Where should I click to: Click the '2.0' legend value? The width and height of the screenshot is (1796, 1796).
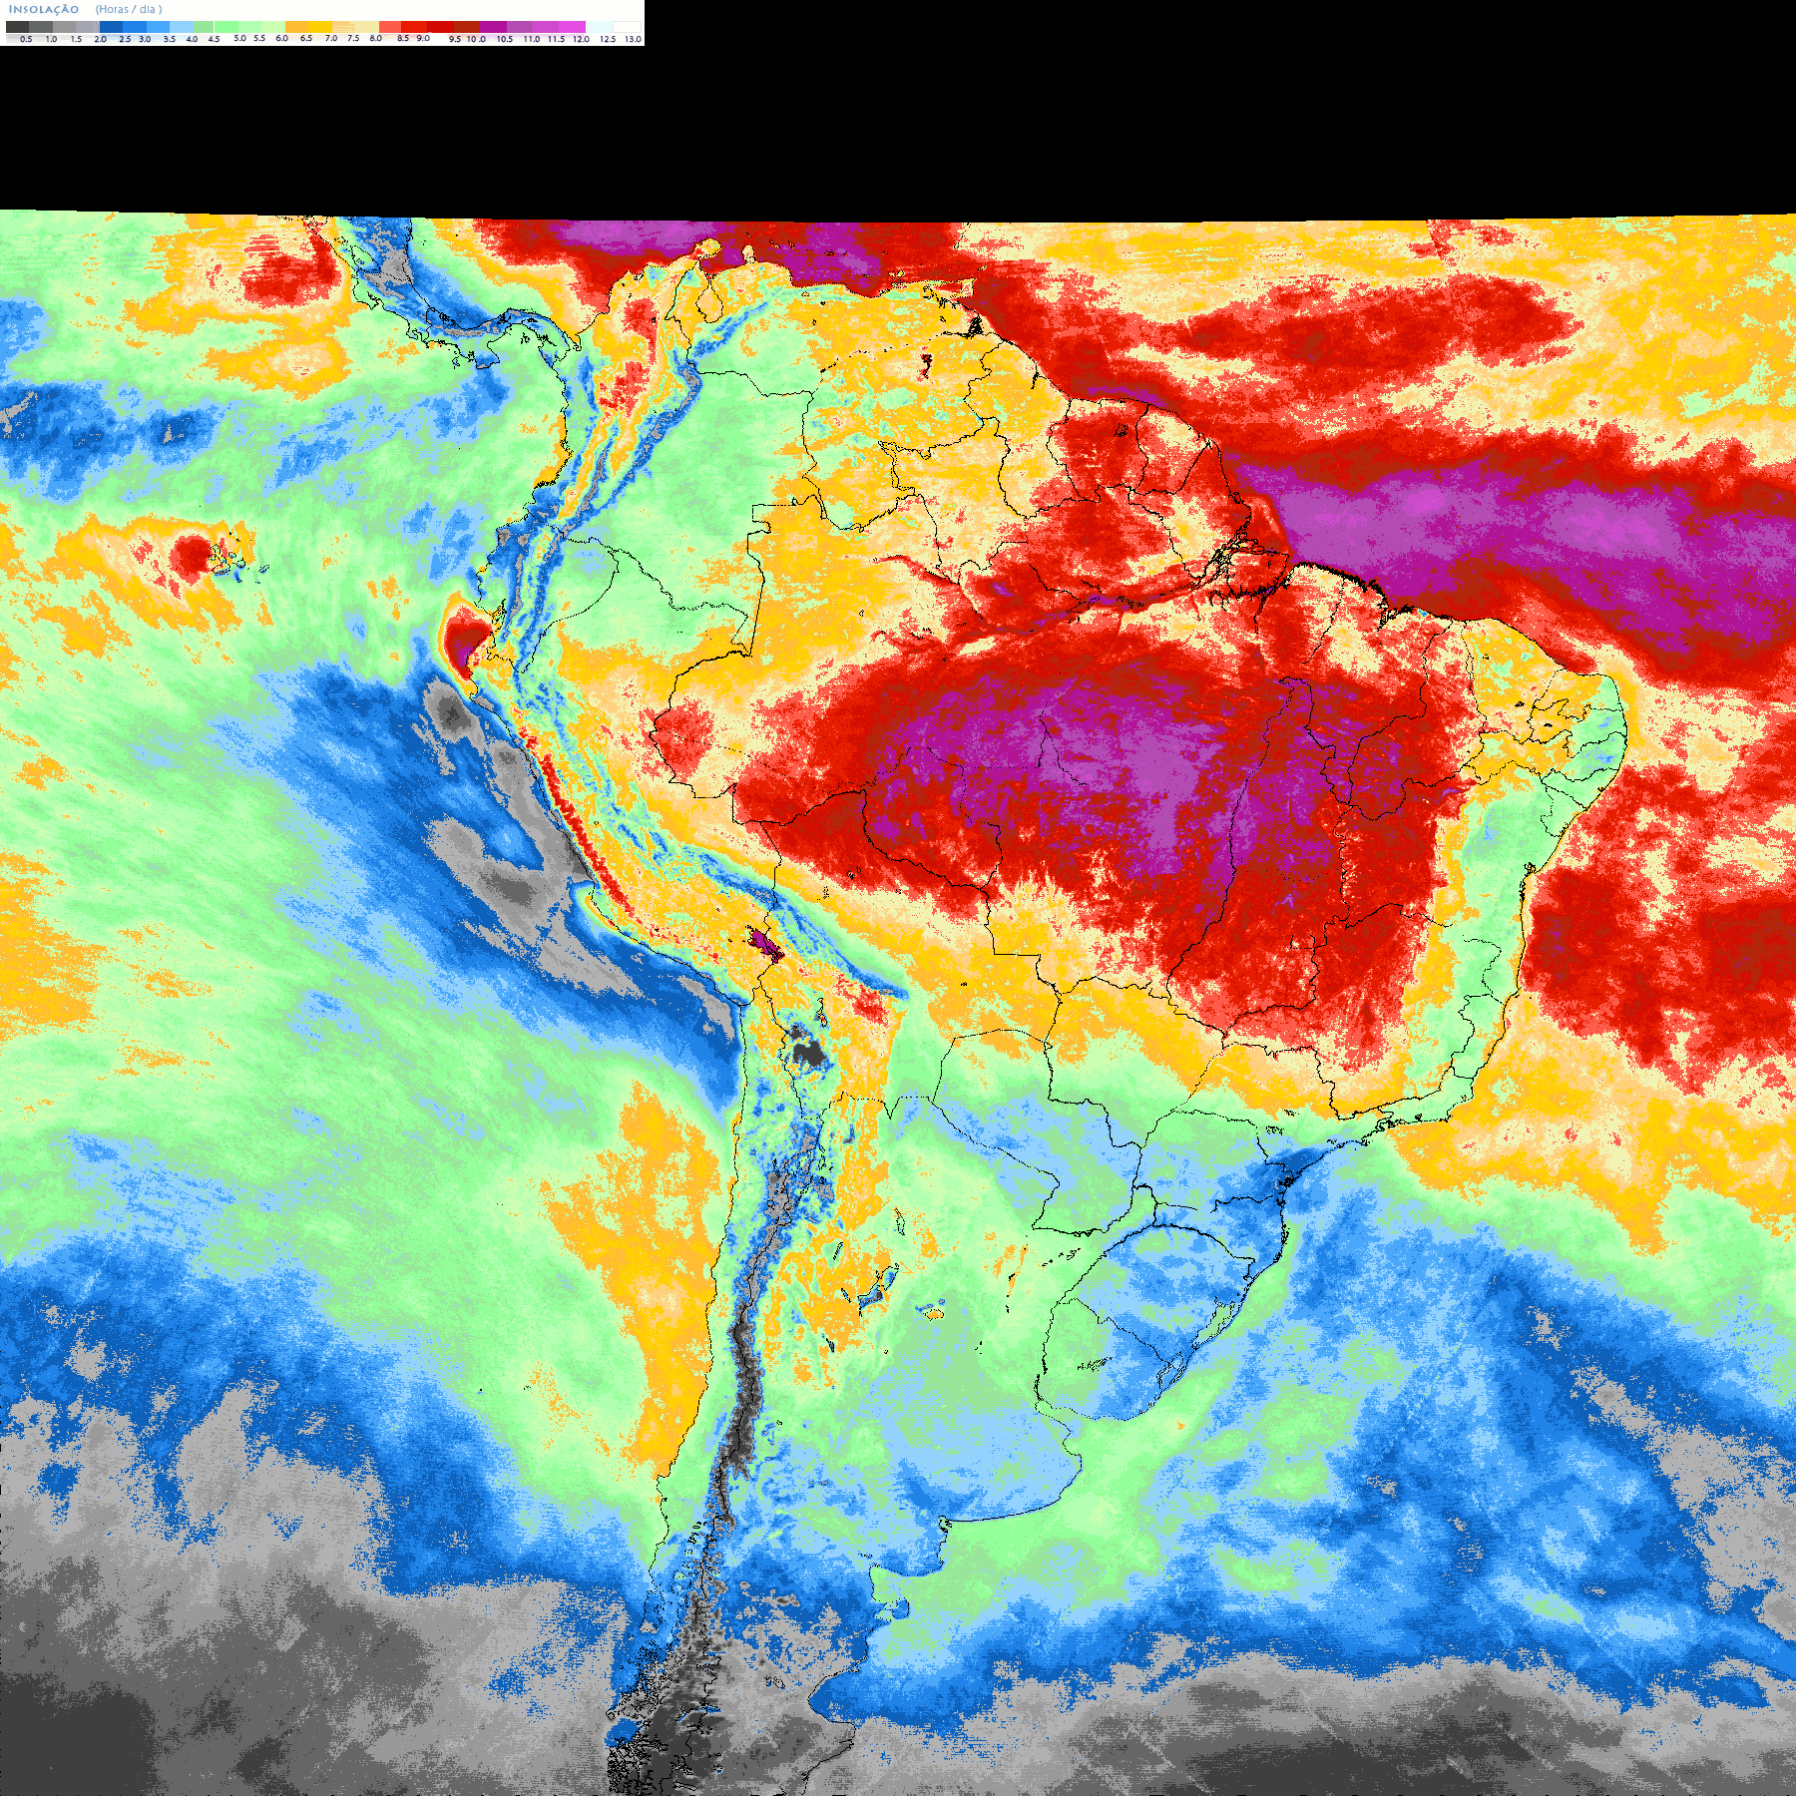pyautogui.click(x=100, y=39)
